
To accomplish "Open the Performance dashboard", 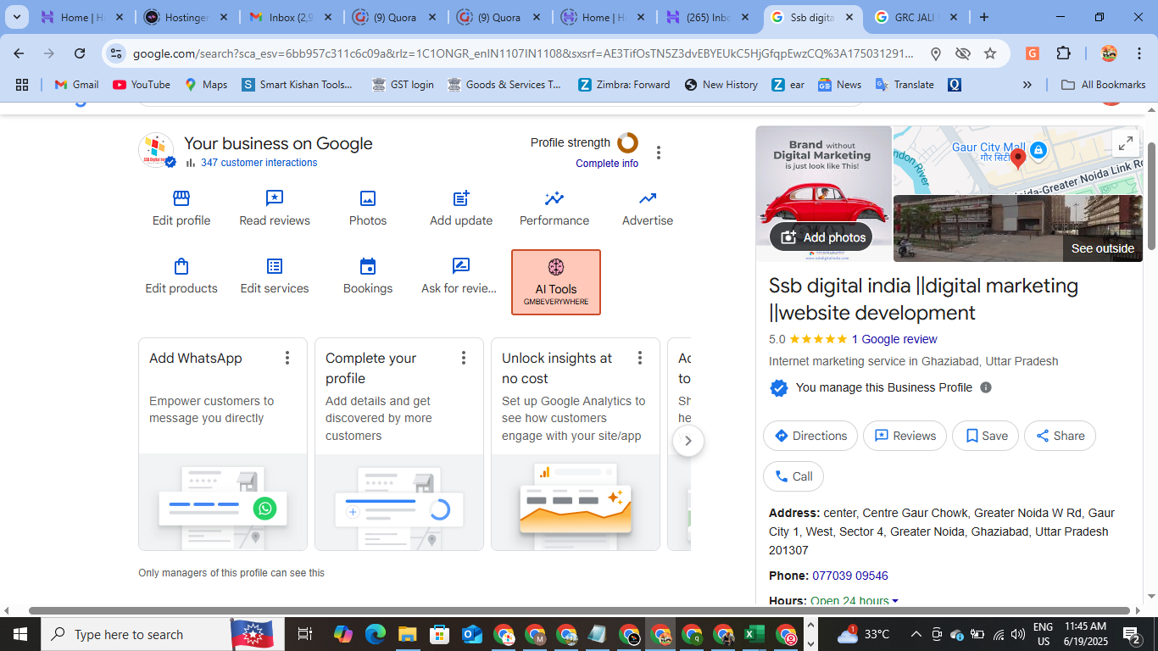I will point(554,206).
